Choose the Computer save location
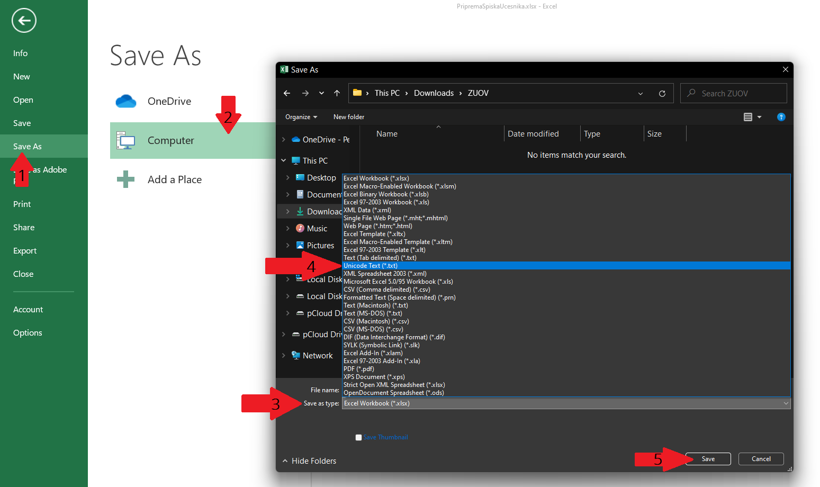820x487 pixels. click(193, 140)
